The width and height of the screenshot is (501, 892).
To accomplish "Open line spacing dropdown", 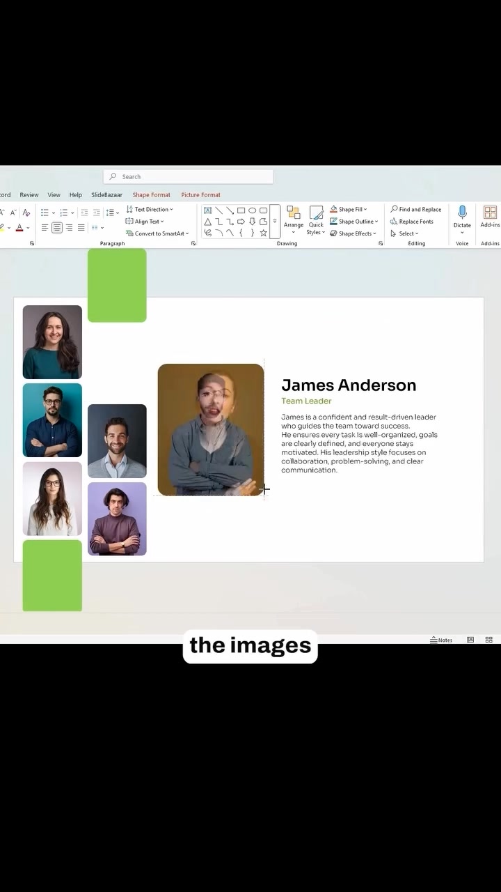I will click(112, 212).
